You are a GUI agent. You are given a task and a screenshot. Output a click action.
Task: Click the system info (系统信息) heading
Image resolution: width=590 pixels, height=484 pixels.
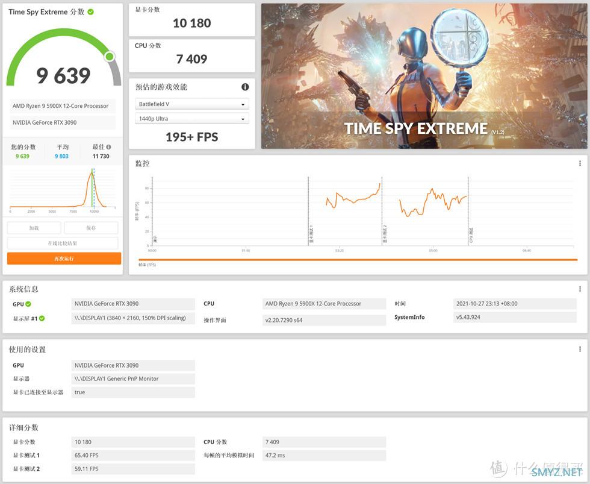23,289
